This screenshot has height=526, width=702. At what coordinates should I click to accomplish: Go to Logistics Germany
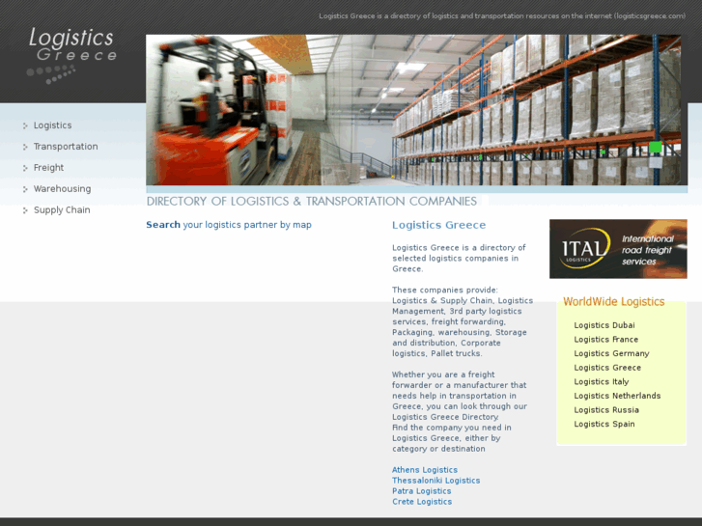(611, 353)
